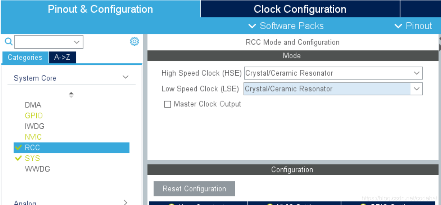Open the settings gear icon
The image size is (441, 205).
tap(135, 42)
